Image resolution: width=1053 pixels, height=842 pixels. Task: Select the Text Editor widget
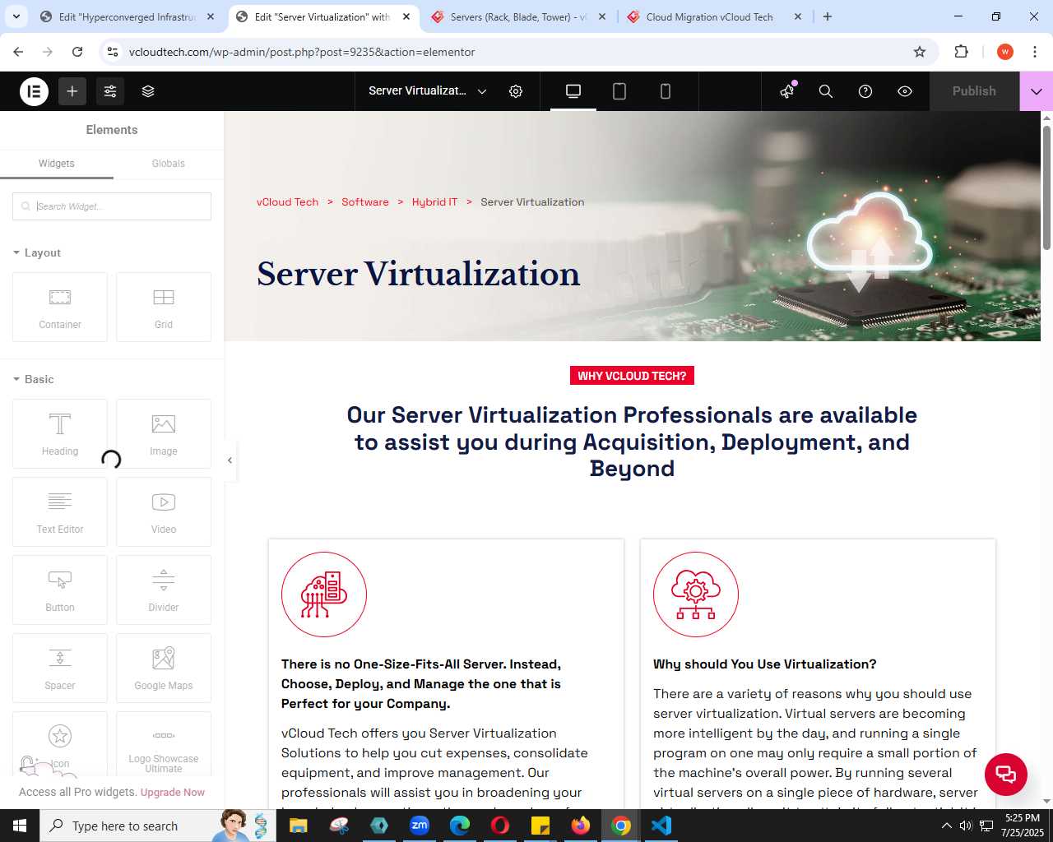[x=60, y=511]
